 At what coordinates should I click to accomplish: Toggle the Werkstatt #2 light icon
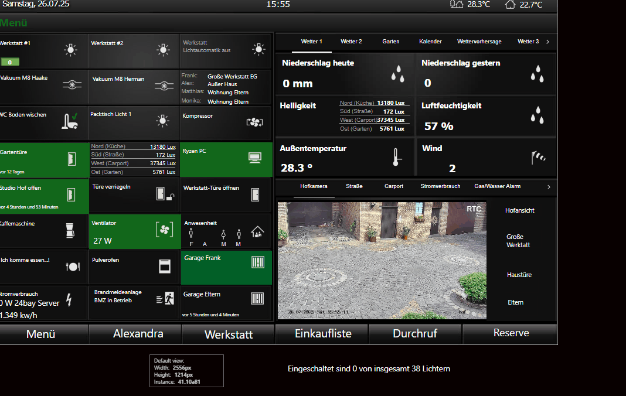pyautogui.click(x=163, y=49)
